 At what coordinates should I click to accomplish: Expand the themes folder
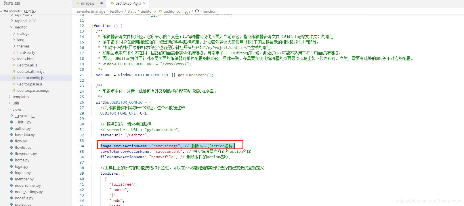click(23, 46)
